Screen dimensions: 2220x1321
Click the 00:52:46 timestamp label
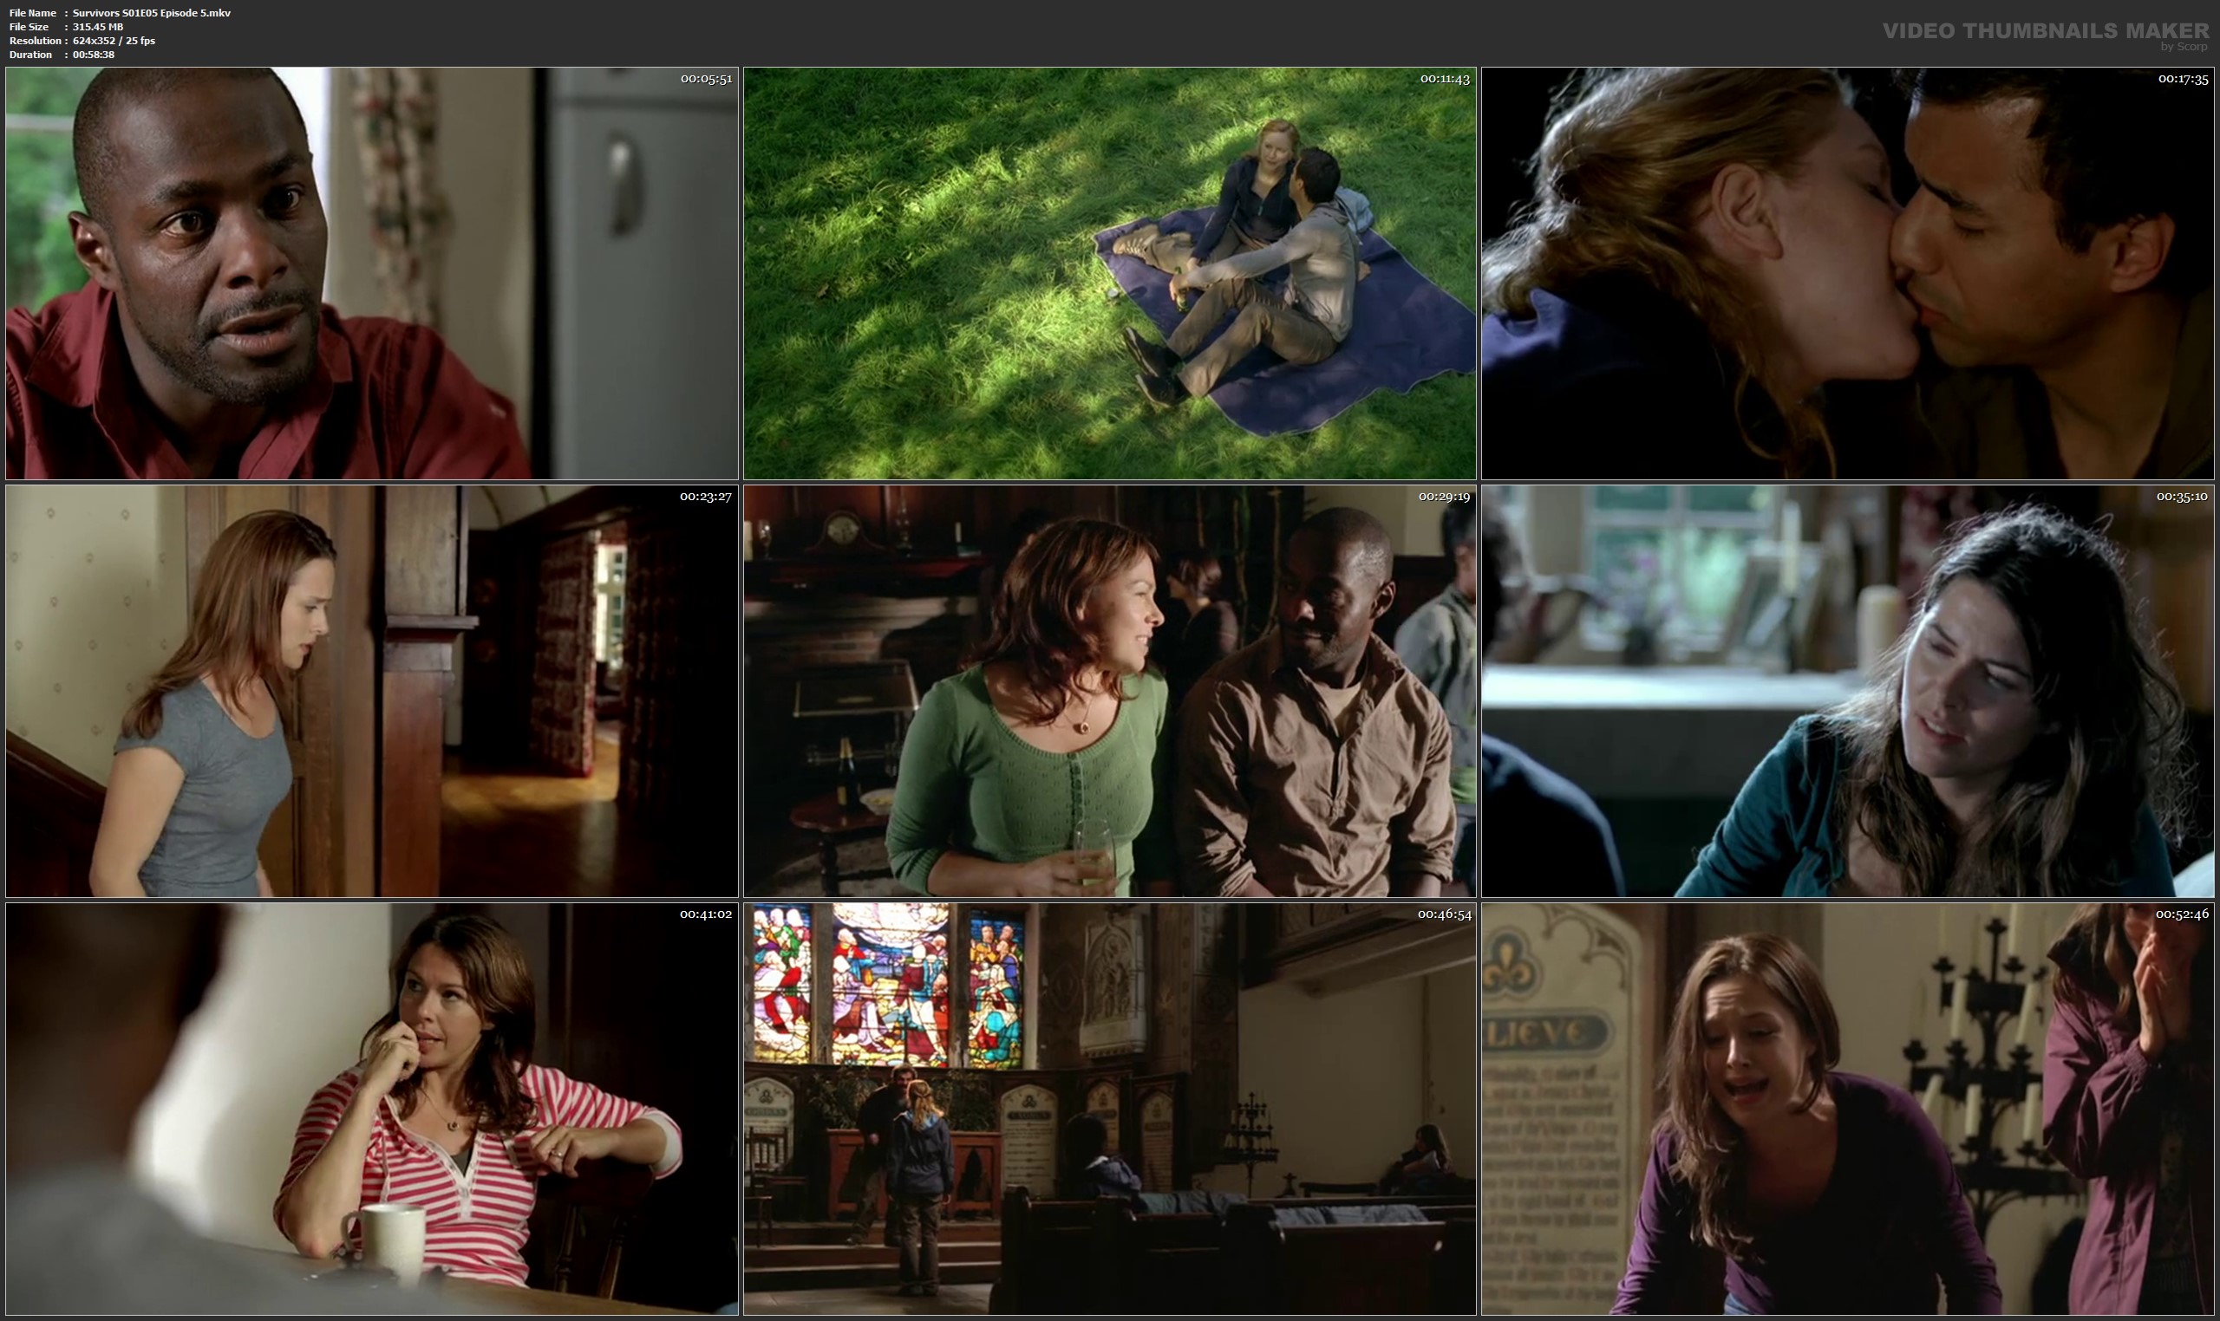pyautogui.click(x=2181, y=914)
